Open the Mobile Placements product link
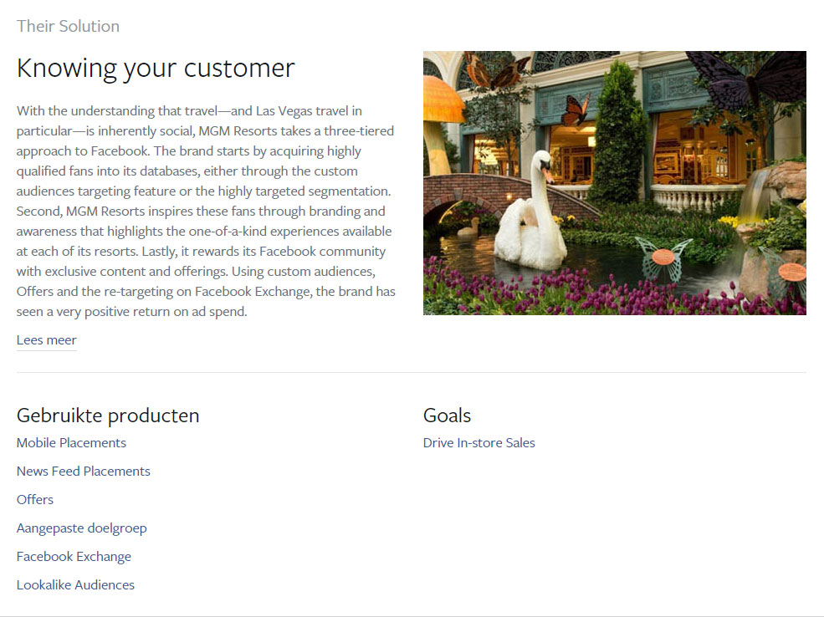 tap(71, 443)
